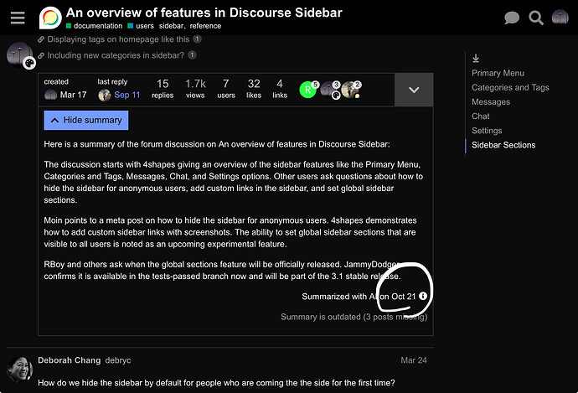Open 'Including new categories in sidebar?' link
Image resolution: width=578 pixels, height=393 pixels.
pyautogui.click(x=116, y=55)
